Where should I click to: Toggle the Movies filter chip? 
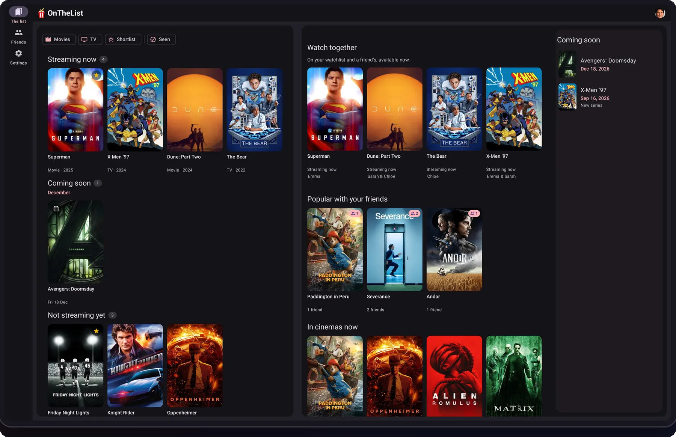[59, 39]
